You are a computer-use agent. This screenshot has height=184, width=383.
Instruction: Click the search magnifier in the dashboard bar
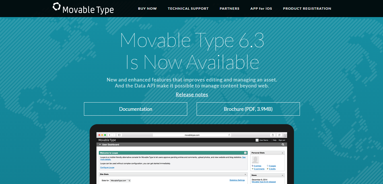(283, 145)
